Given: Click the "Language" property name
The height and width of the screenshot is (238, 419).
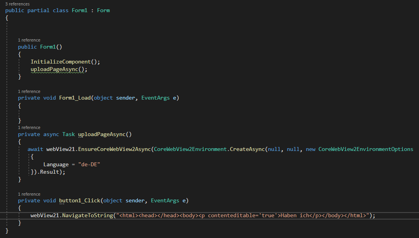Looking at the screenshot, I should [56, 165].
